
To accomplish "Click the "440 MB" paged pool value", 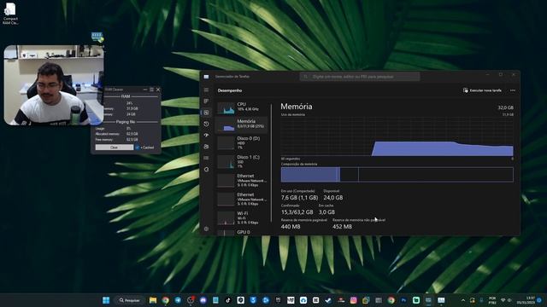I will (291, 227).
